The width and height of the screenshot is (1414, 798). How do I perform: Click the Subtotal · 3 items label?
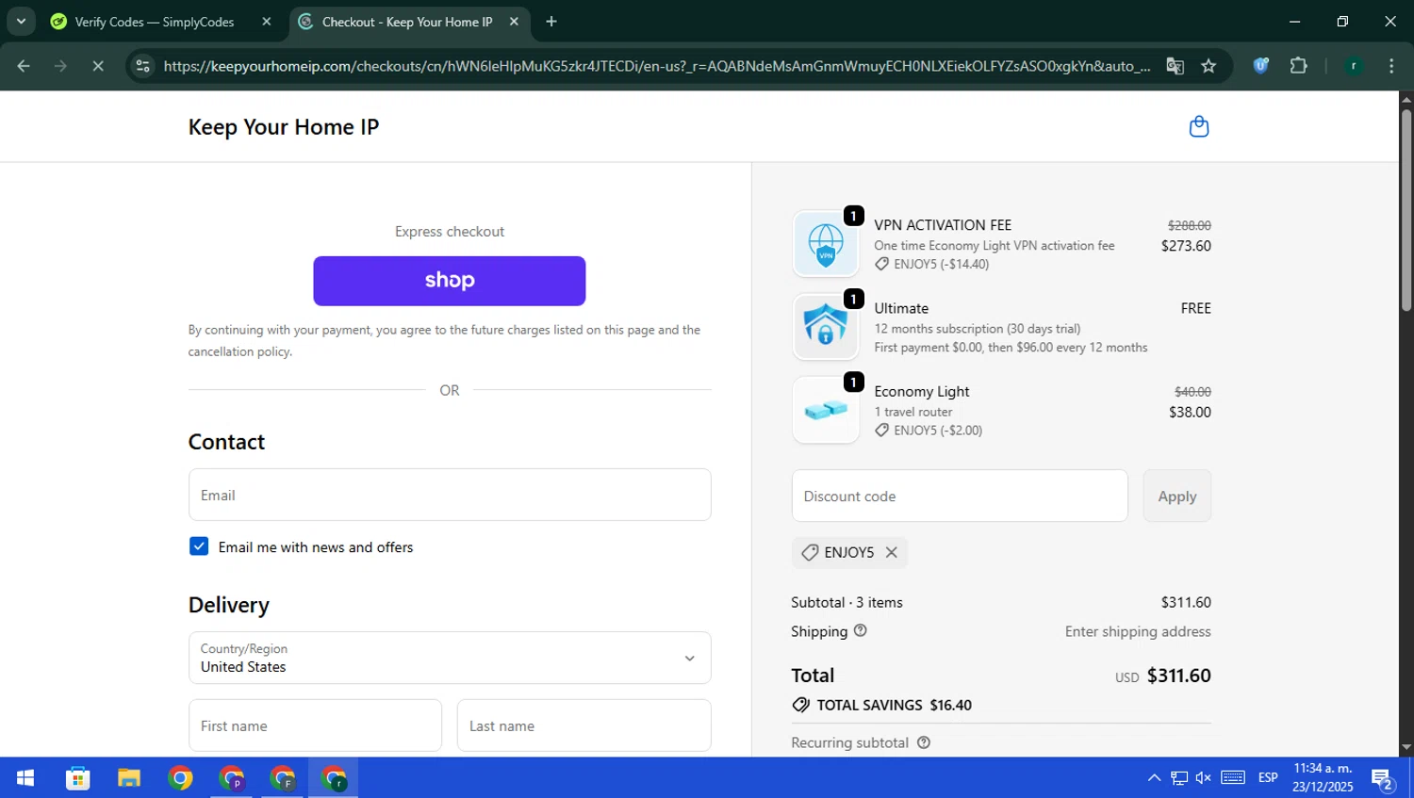[847, 602]
